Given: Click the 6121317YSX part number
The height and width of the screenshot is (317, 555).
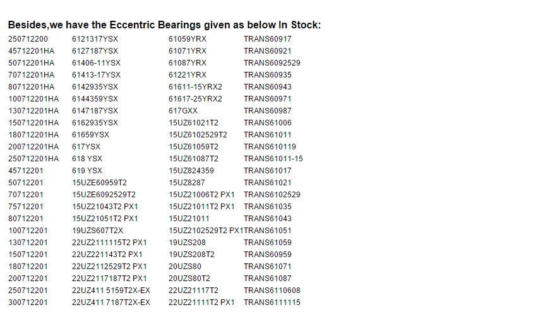Looking at the screenshot, I should coord(95,39).
